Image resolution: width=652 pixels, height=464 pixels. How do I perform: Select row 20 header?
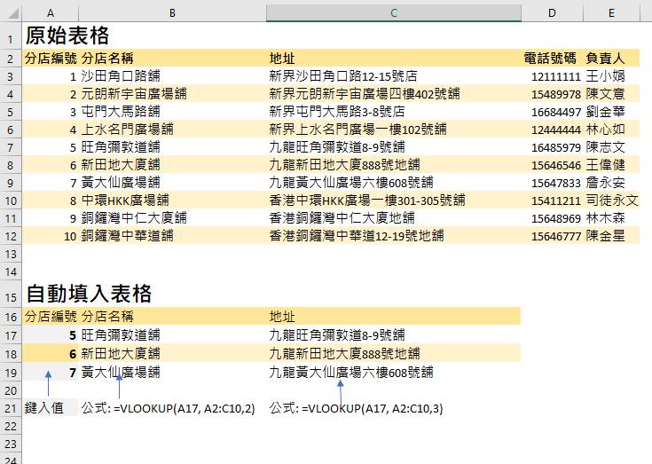coord(10,391)
